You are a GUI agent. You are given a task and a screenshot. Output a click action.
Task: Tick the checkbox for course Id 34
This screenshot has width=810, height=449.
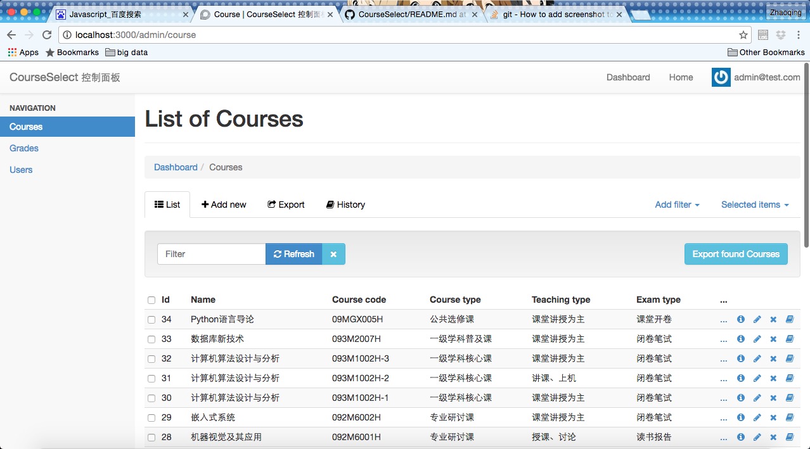click(x=151, y=320)
